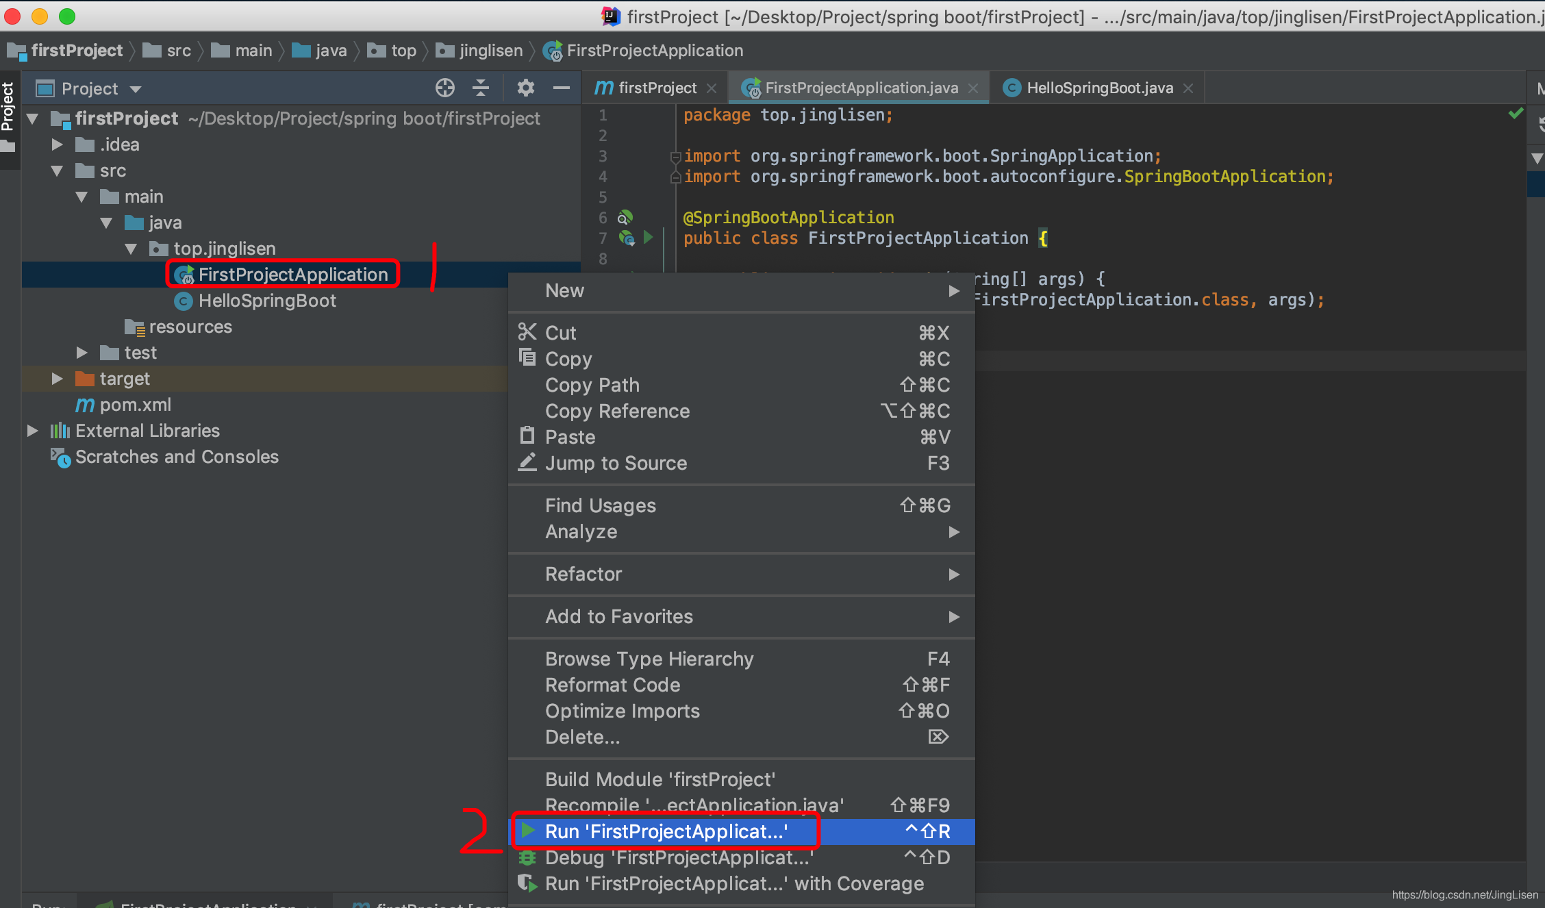Expand the .idea folder
Screen dimensions: 1545x908
pyautogui.click(x=57, y=144)
